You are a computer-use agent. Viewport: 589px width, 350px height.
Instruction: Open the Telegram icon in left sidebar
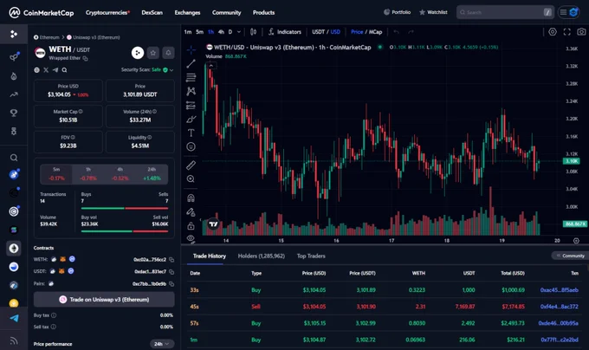pos(14,318)
